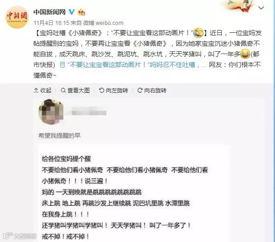
Task: Open the 中国新闻网 profile avatar
Action: (17, 17)
